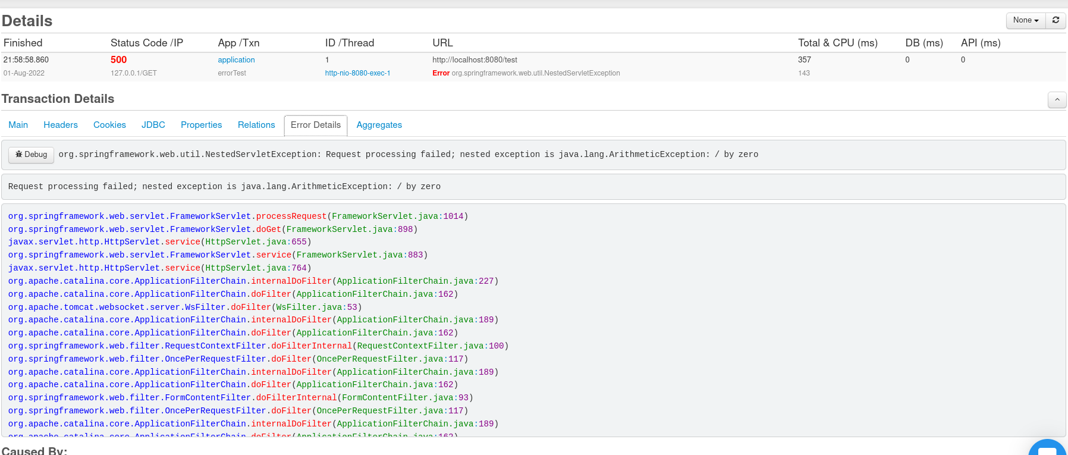This screenshot has height=455, width=1068.
Task: Click the Caused By heading
Action: coord(34,451)
